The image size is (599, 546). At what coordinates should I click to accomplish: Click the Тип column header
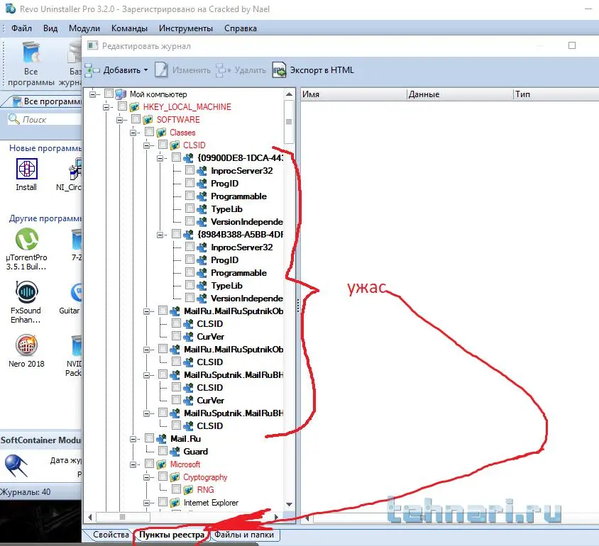[556, 94]
